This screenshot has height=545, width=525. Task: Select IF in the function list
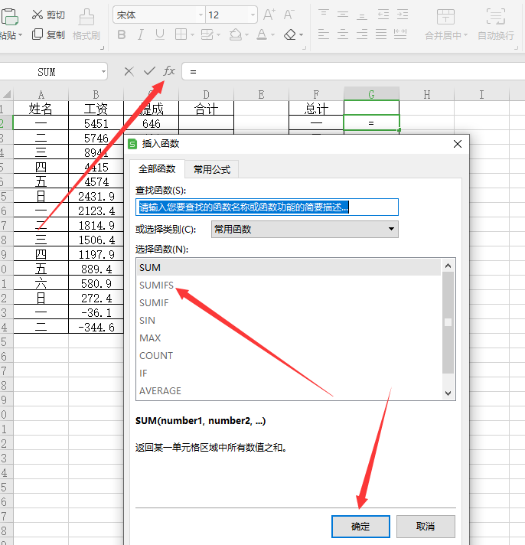tap(289, 374)
